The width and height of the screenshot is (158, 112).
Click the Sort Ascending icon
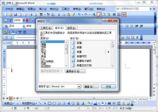click(x=128, y=37)
